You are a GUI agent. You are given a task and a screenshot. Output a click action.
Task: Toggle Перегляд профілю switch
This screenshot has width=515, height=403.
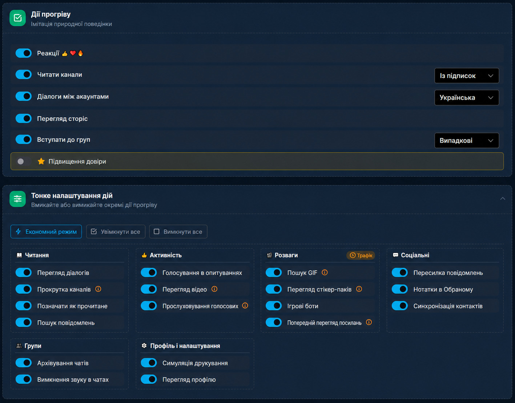pos(149,379)
